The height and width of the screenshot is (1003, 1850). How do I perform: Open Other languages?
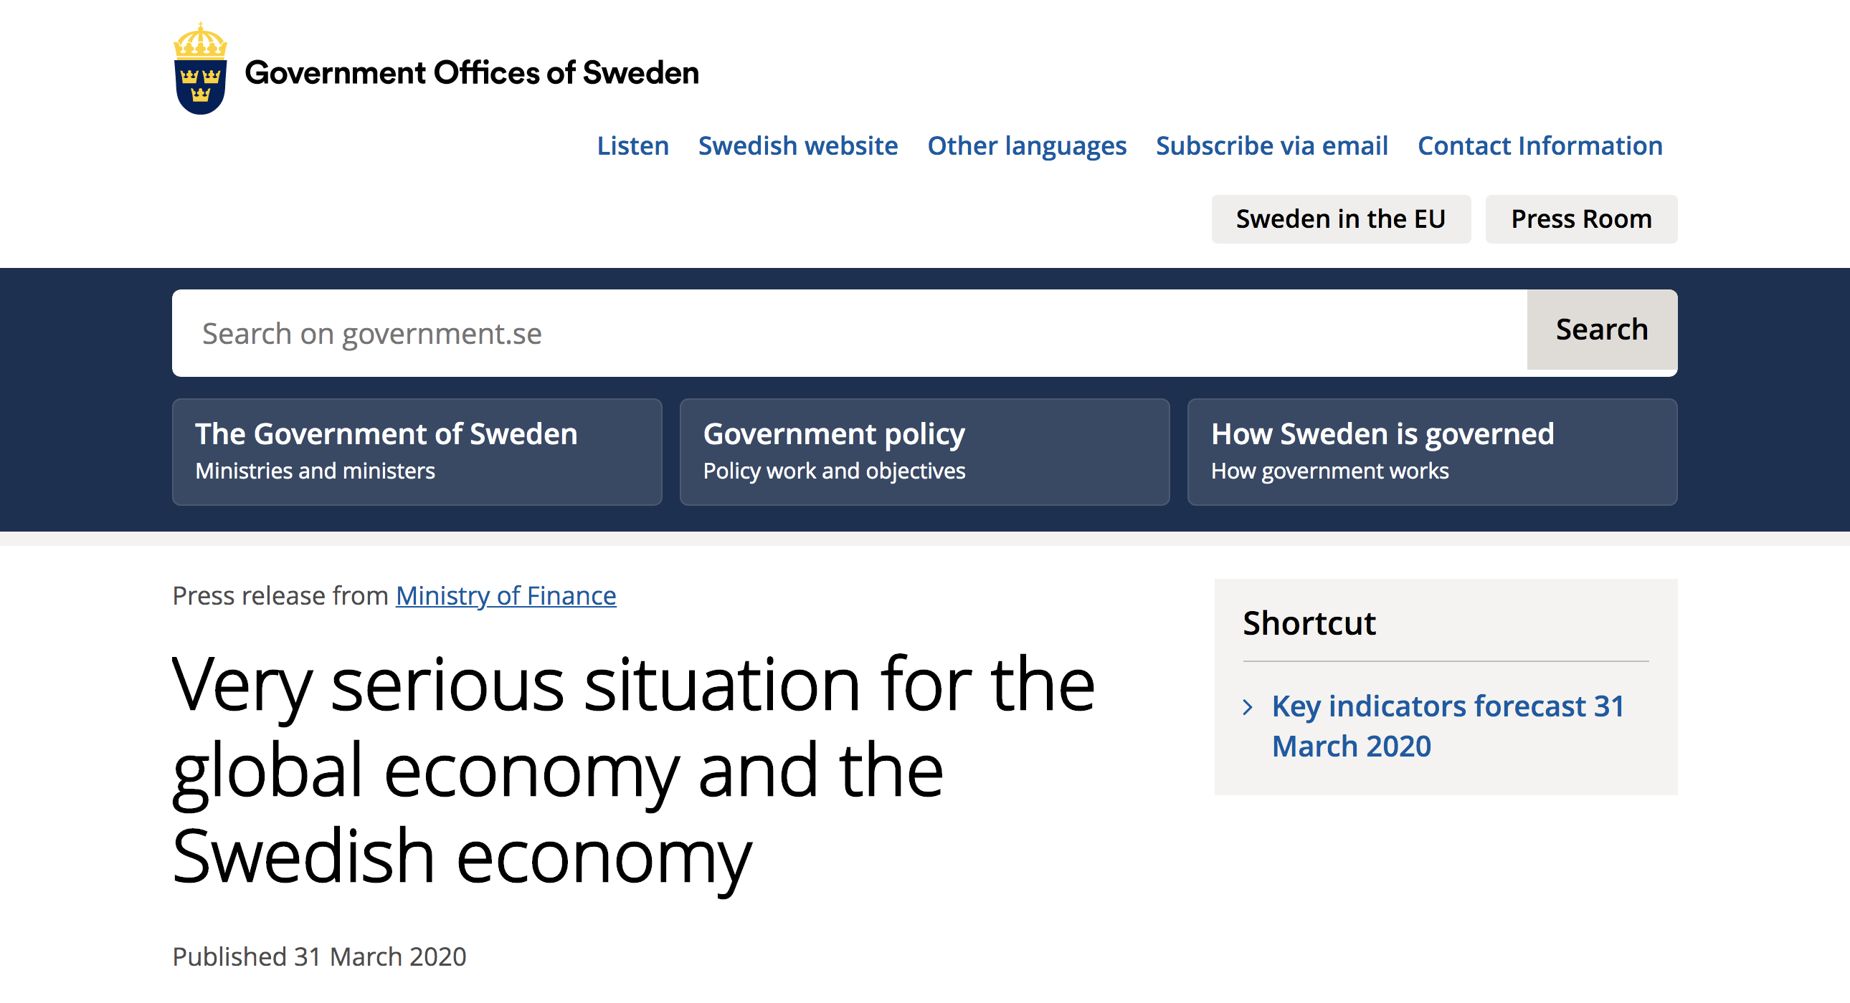1026,145
